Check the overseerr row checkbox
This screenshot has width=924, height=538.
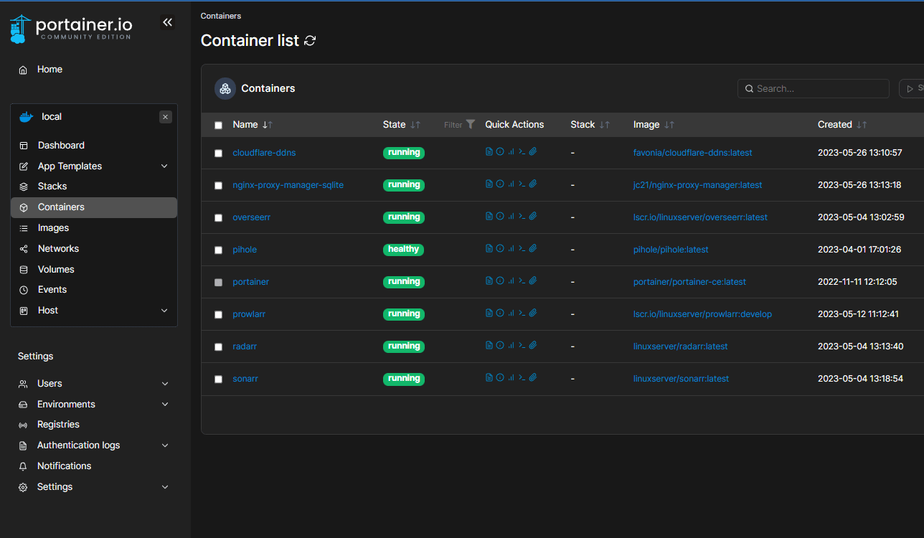pyautogui.click(x=219, y=218)
